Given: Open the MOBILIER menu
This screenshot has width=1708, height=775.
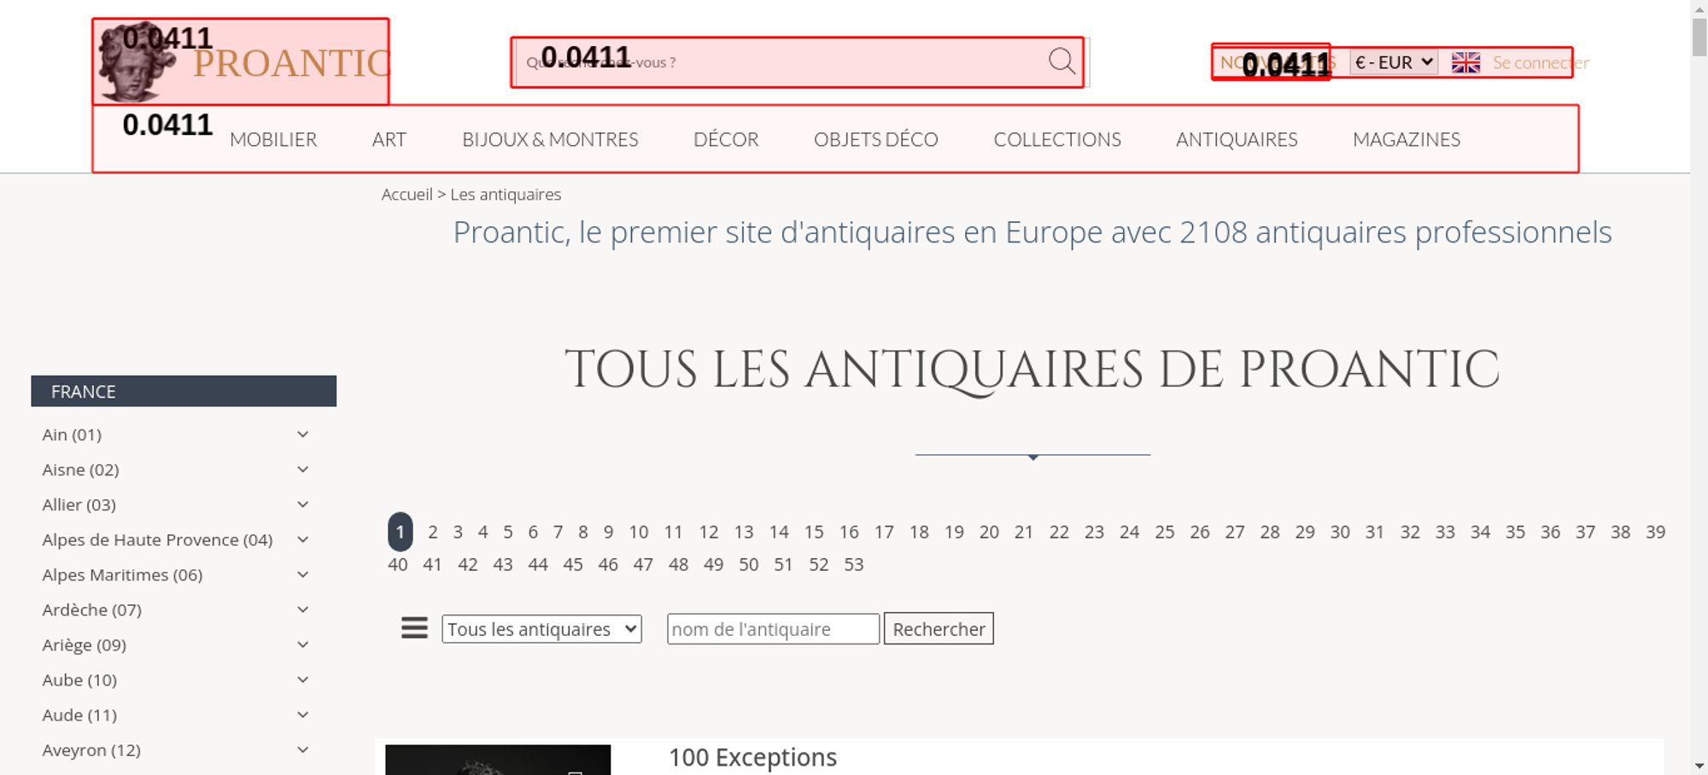Looking at the screenshot, I should (x=273, y=139).
